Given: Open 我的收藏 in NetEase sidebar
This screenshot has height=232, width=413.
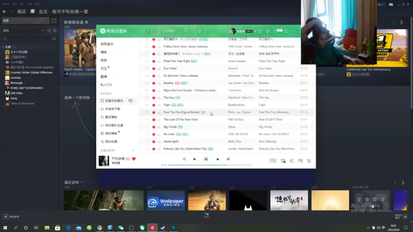Looking at the screenshot, I should (111, 141).
